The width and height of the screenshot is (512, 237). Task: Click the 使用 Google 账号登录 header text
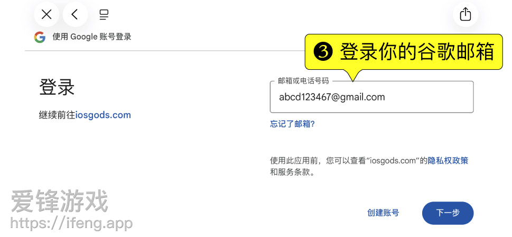[92, 37]
